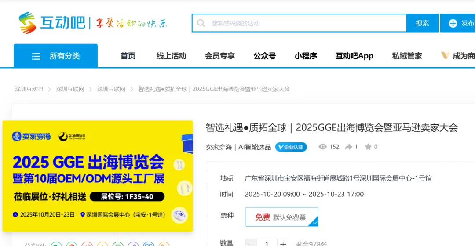Click the hamburger list icon beside 所有分类
The height and width of the screenshot is (246, 475).
tap(36, 56)
